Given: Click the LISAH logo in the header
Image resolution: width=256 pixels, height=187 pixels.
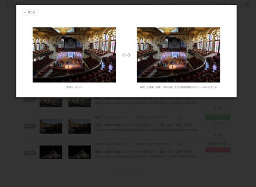Looking at the screenshot, I should click(15, 3).
